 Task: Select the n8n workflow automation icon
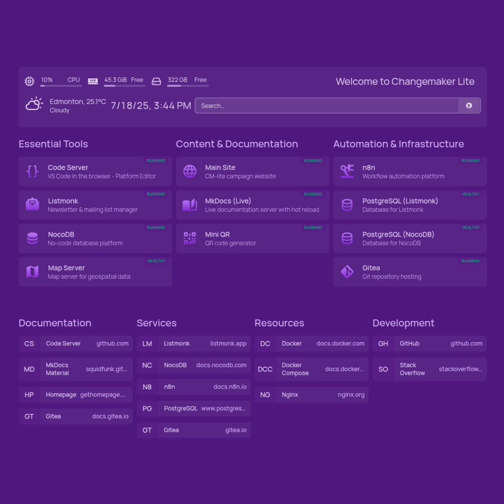pos(347,171)
